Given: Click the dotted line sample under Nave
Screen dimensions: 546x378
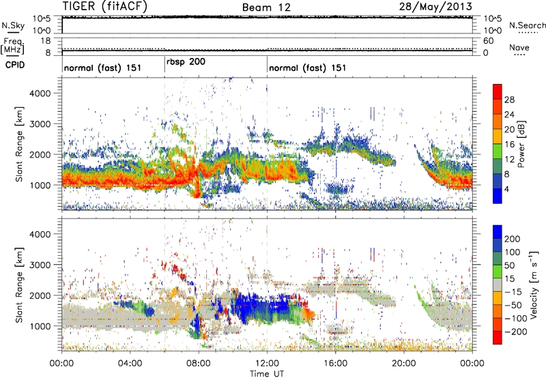Looking at the screenshot, I should tap(519, 55).
